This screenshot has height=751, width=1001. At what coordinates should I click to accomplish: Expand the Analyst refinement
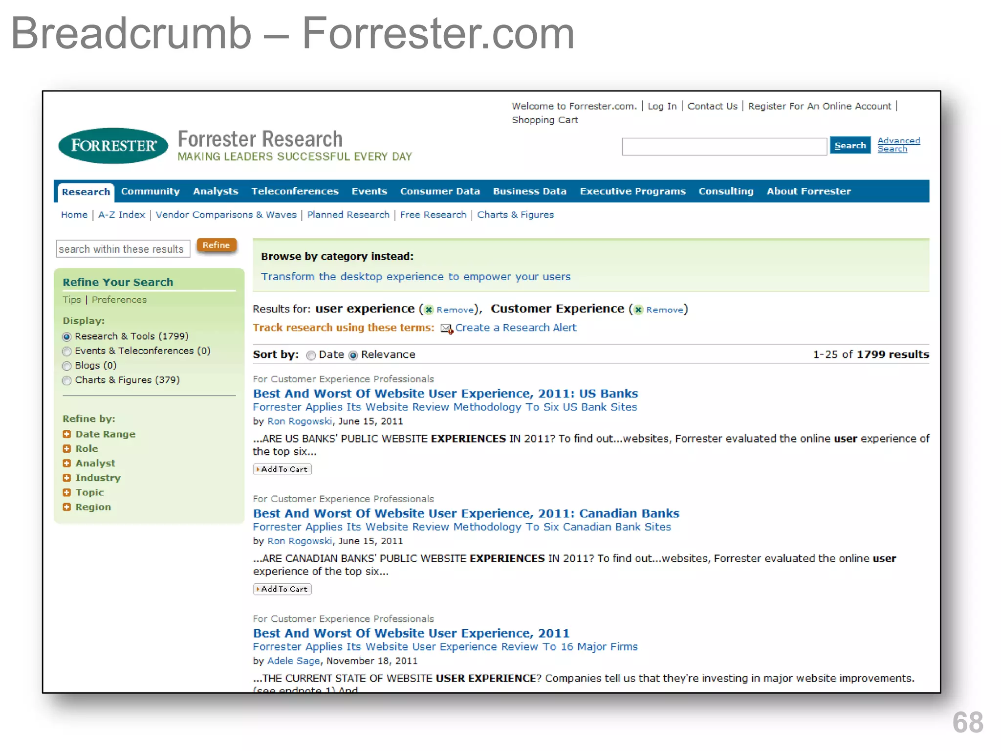[x=67, y=464]
